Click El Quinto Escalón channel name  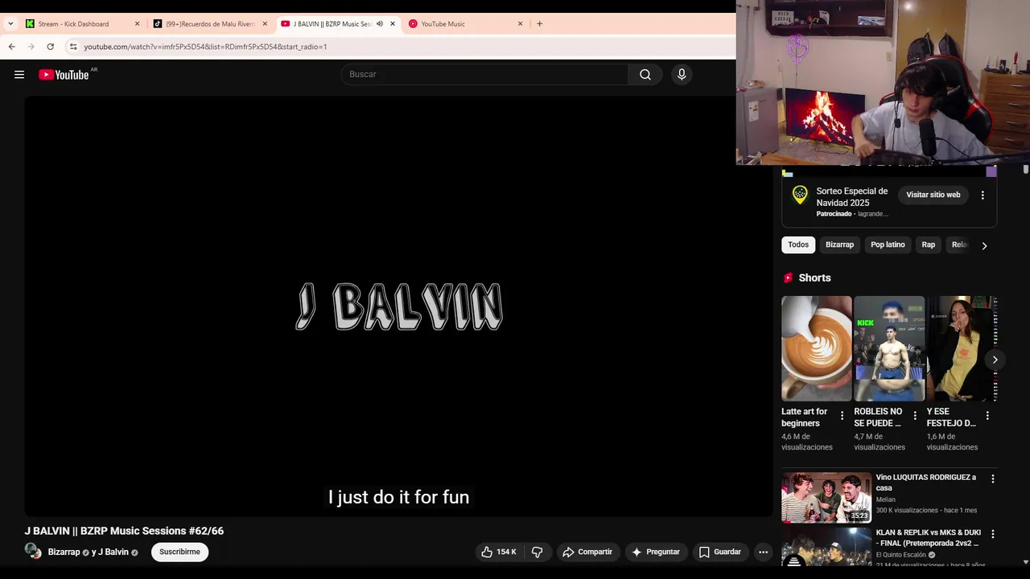tap(901, 555)
